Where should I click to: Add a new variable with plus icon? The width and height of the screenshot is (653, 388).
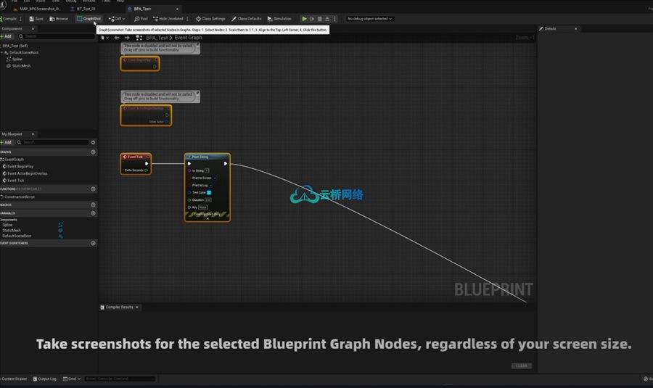(x=94, y=213)
